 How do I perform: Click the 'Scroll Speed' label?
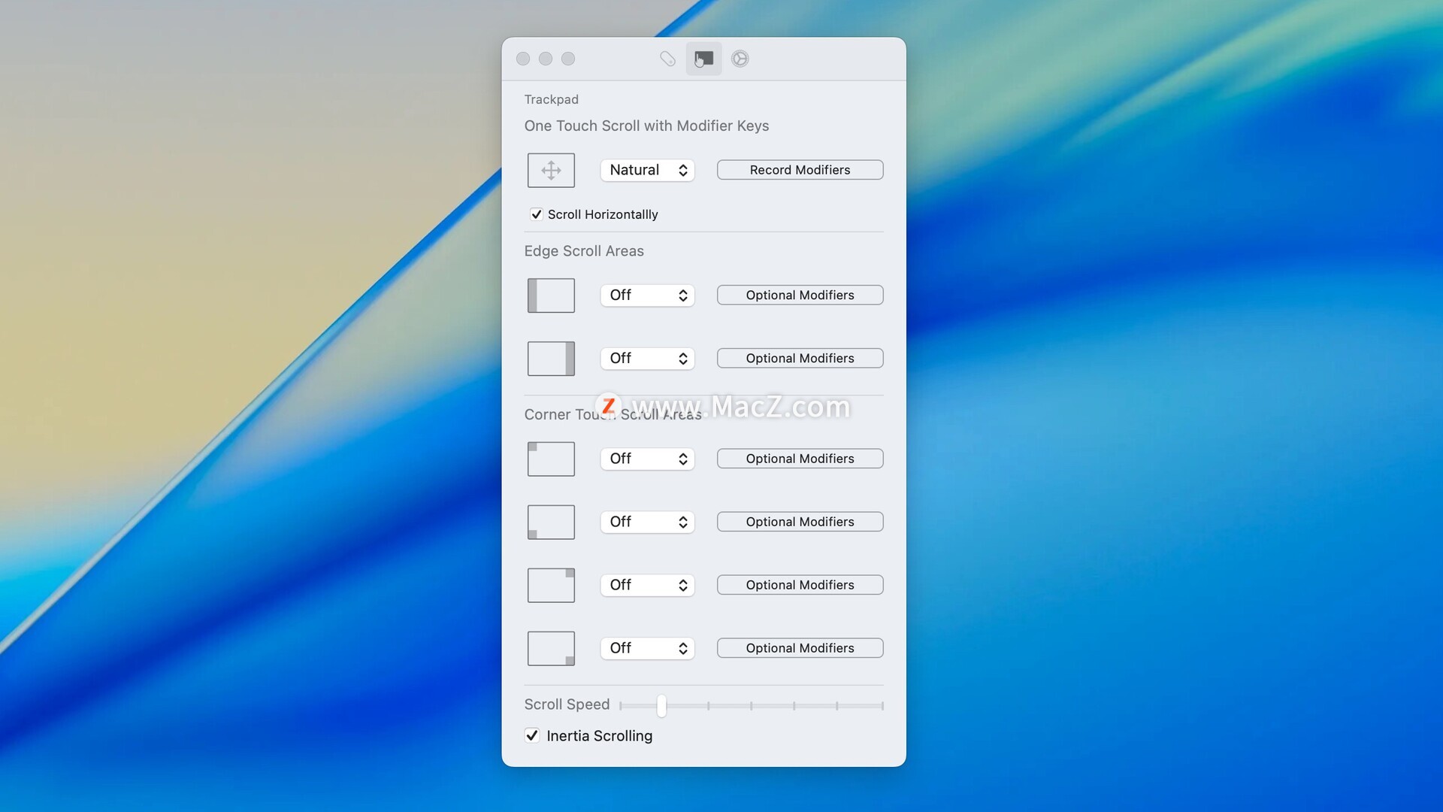click(567, 704)
